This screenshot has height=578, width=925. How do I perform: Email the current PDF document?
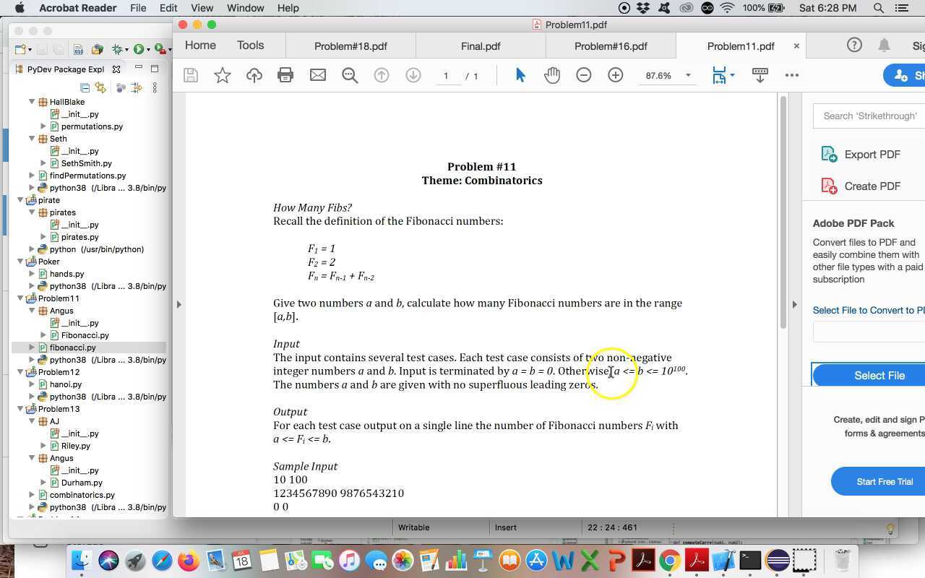(318, 74)
